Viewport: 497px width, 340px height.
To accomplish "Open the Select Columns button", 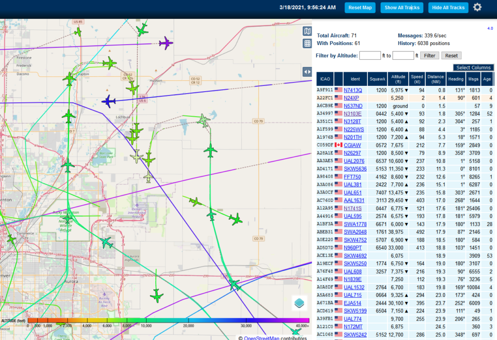I will [473, 67].
